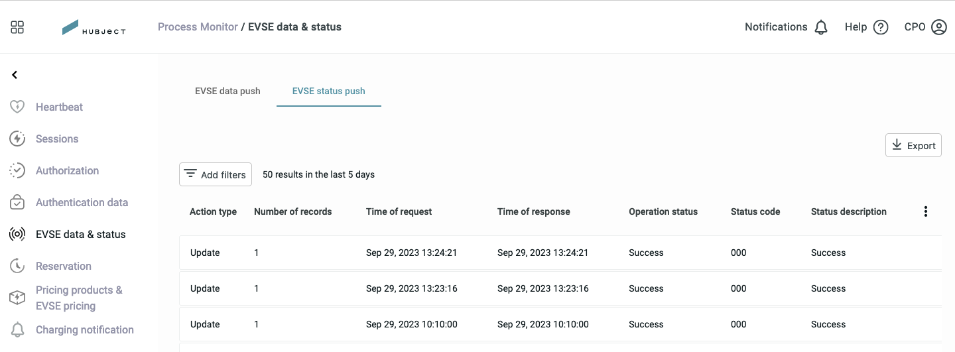The image size is (955, 352).
Task: Click the Help question mark icon
Action: [x=881, y=27]
